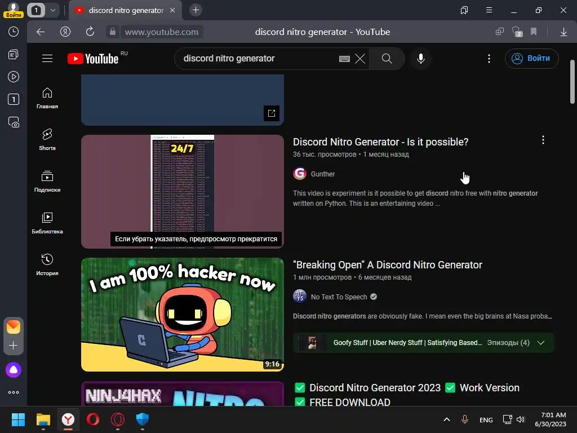The image size is (577, 433).
Task: Open Windows Security shield taskbar icon
Action: [143, 419]
